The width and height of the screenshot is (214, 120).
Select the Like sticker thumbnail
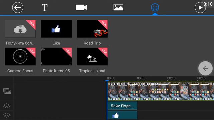pos(56,29)
